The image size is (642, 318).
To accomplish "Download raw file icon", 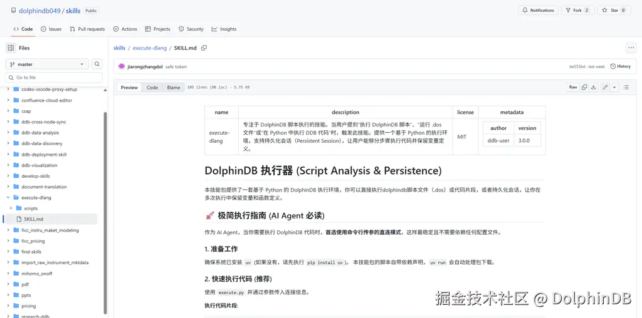I will 593,87.
